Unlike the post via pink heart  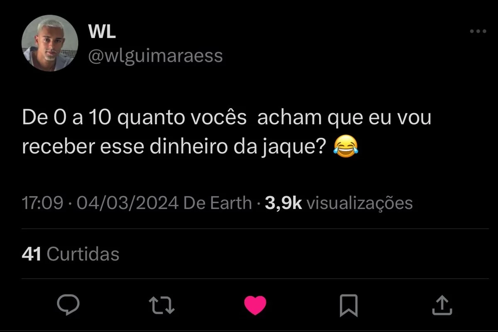coord(255,306)
